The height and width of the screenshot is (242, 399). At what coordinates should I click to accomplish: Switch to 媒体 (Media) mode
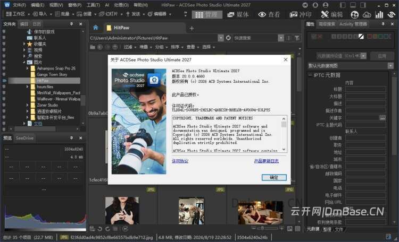(x=238, y=14)
